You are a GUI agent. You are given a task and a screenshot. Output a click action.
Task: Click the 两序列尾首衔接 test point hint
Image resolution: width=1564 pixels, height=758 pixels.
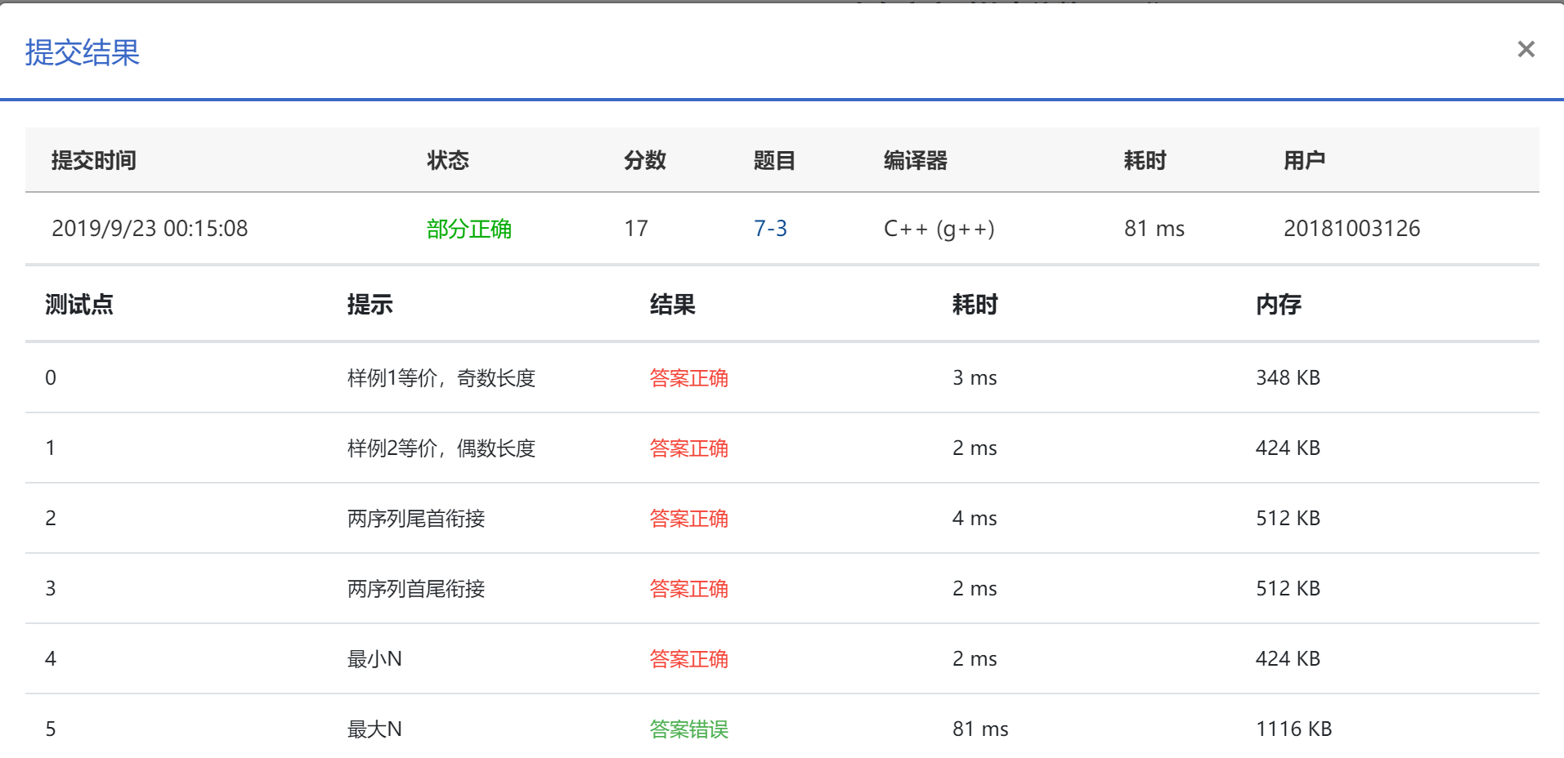415,519
